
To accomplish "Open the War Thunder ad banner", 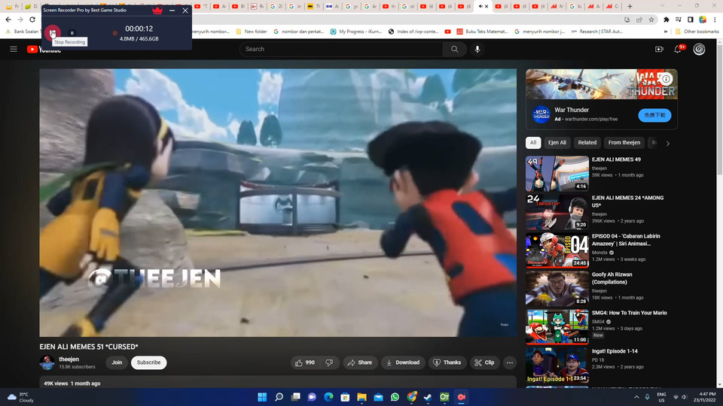I will click(601, 84).
